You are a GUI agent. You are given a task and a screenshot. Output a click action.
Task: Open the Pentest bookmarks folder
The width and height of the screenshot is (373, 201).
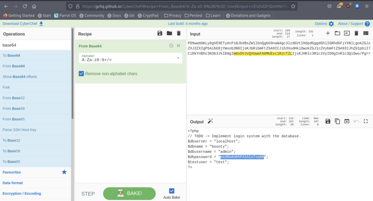[193, 16]
